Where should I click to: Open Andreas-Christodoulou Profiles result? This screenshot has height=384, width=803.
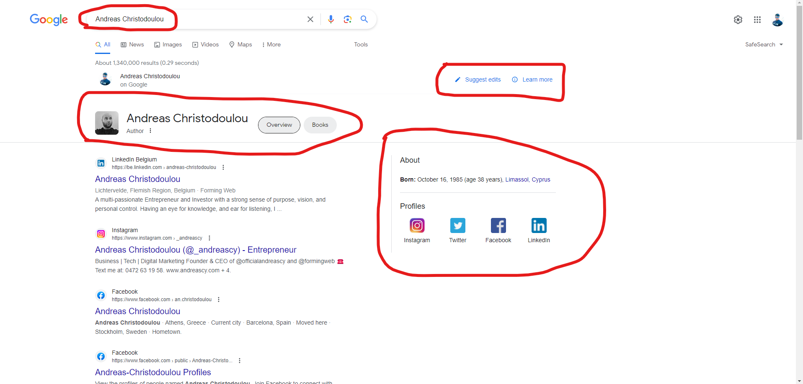pyautogui.click(x=153, y=372)
